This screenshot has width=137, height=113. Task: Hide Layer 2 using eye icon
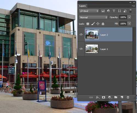81,34
